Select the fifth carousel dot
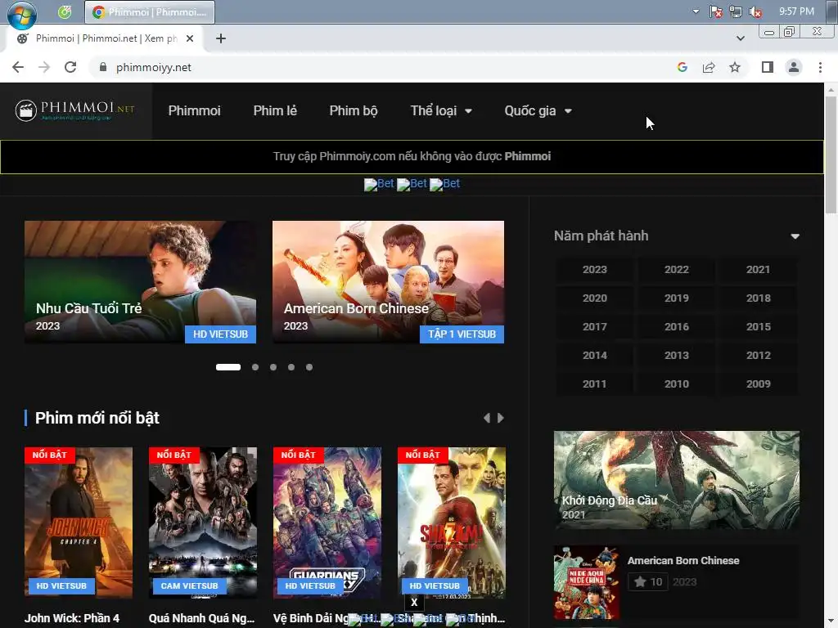Viewport: 838px width, 628px height. tap(309, 367)
